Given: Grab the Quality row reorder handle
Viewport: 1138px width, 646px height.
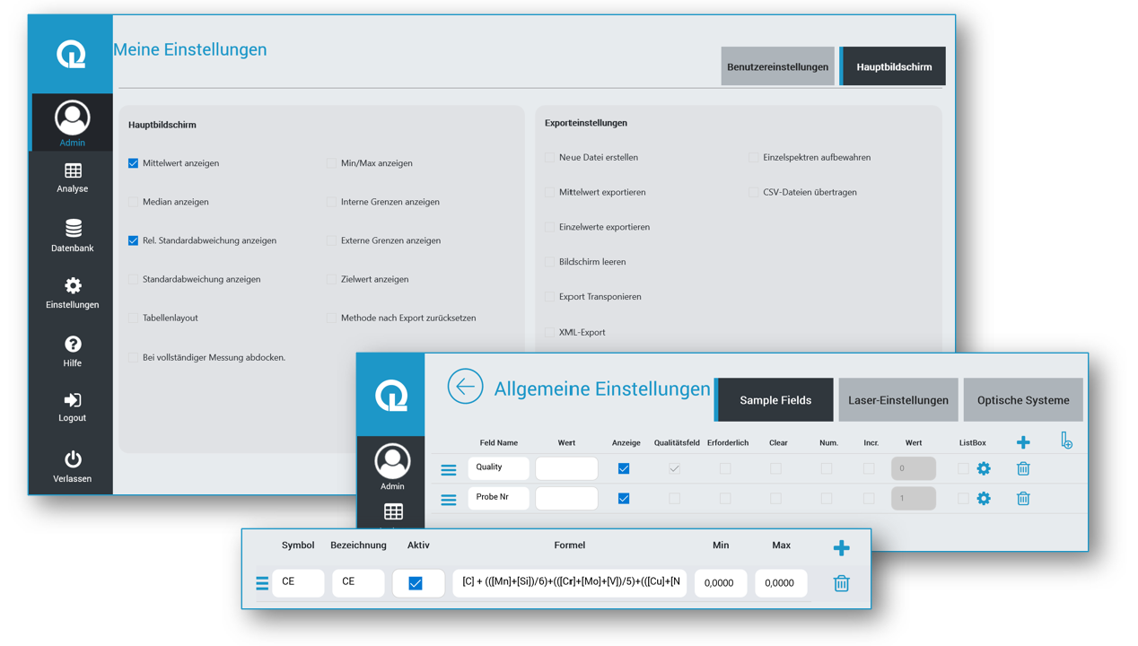Looking at the screenshot, I should pyautogui.click(x=449, y=469).
